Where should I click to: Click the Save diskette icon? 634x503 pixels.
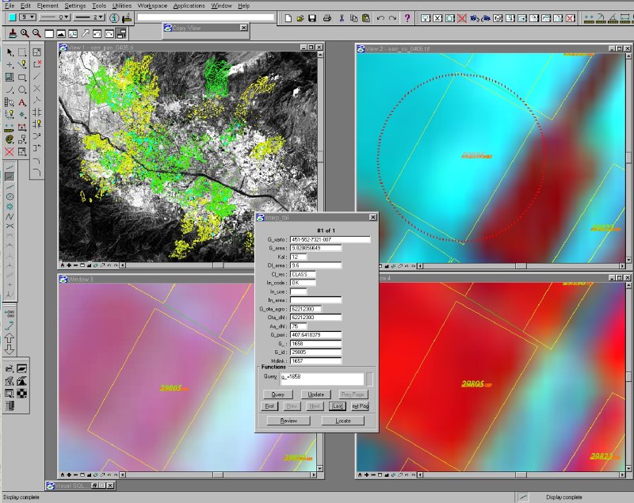pos(313,17)
